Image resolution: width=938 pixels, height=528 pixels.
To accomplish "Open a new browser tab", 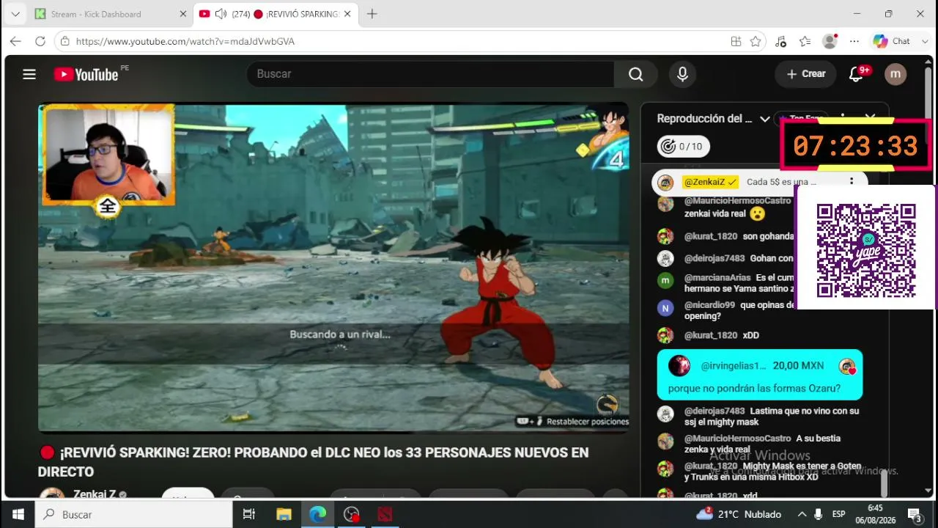I will pyautogui.click(x=372, y=14).
